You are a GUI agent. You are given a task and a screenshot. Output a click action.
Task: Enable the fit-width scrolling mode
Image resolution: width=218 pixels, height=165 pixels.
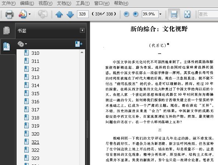(174, 14)
